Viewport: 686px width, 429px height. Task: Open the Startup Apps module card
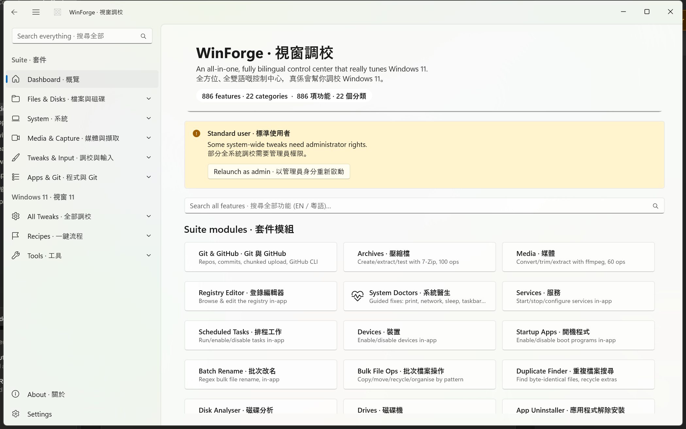coord(578,335)
